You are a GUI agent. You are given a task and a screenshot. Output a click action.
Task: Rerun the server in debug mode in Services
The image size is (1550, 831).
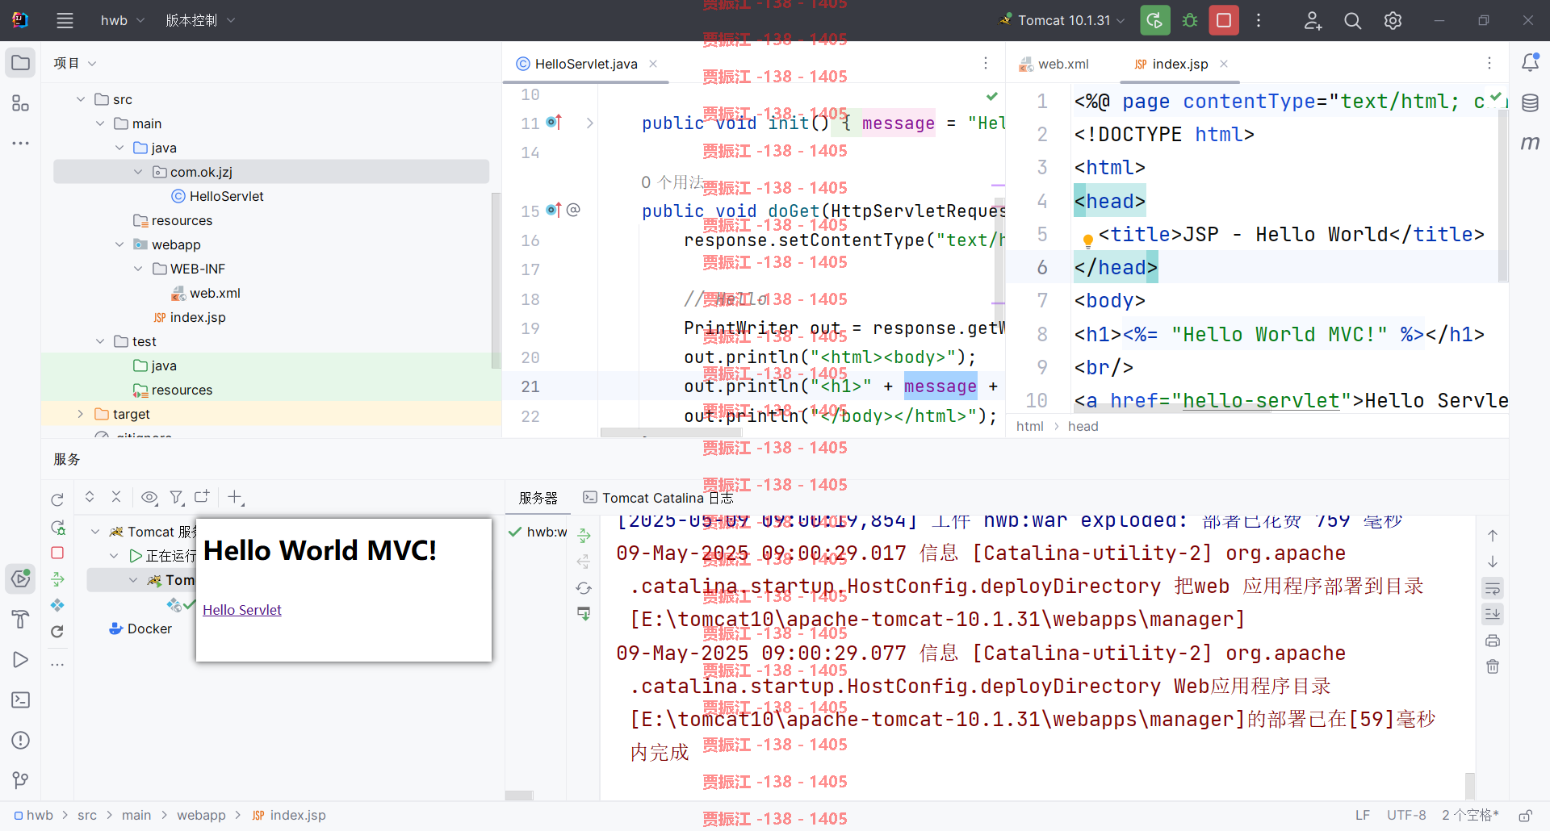pos(57,527)
